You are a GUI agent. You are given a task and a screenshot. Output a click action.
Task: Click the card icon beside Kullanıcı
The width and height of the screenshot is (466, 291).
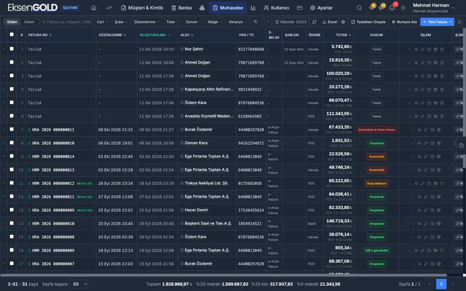tap(299, 8)
